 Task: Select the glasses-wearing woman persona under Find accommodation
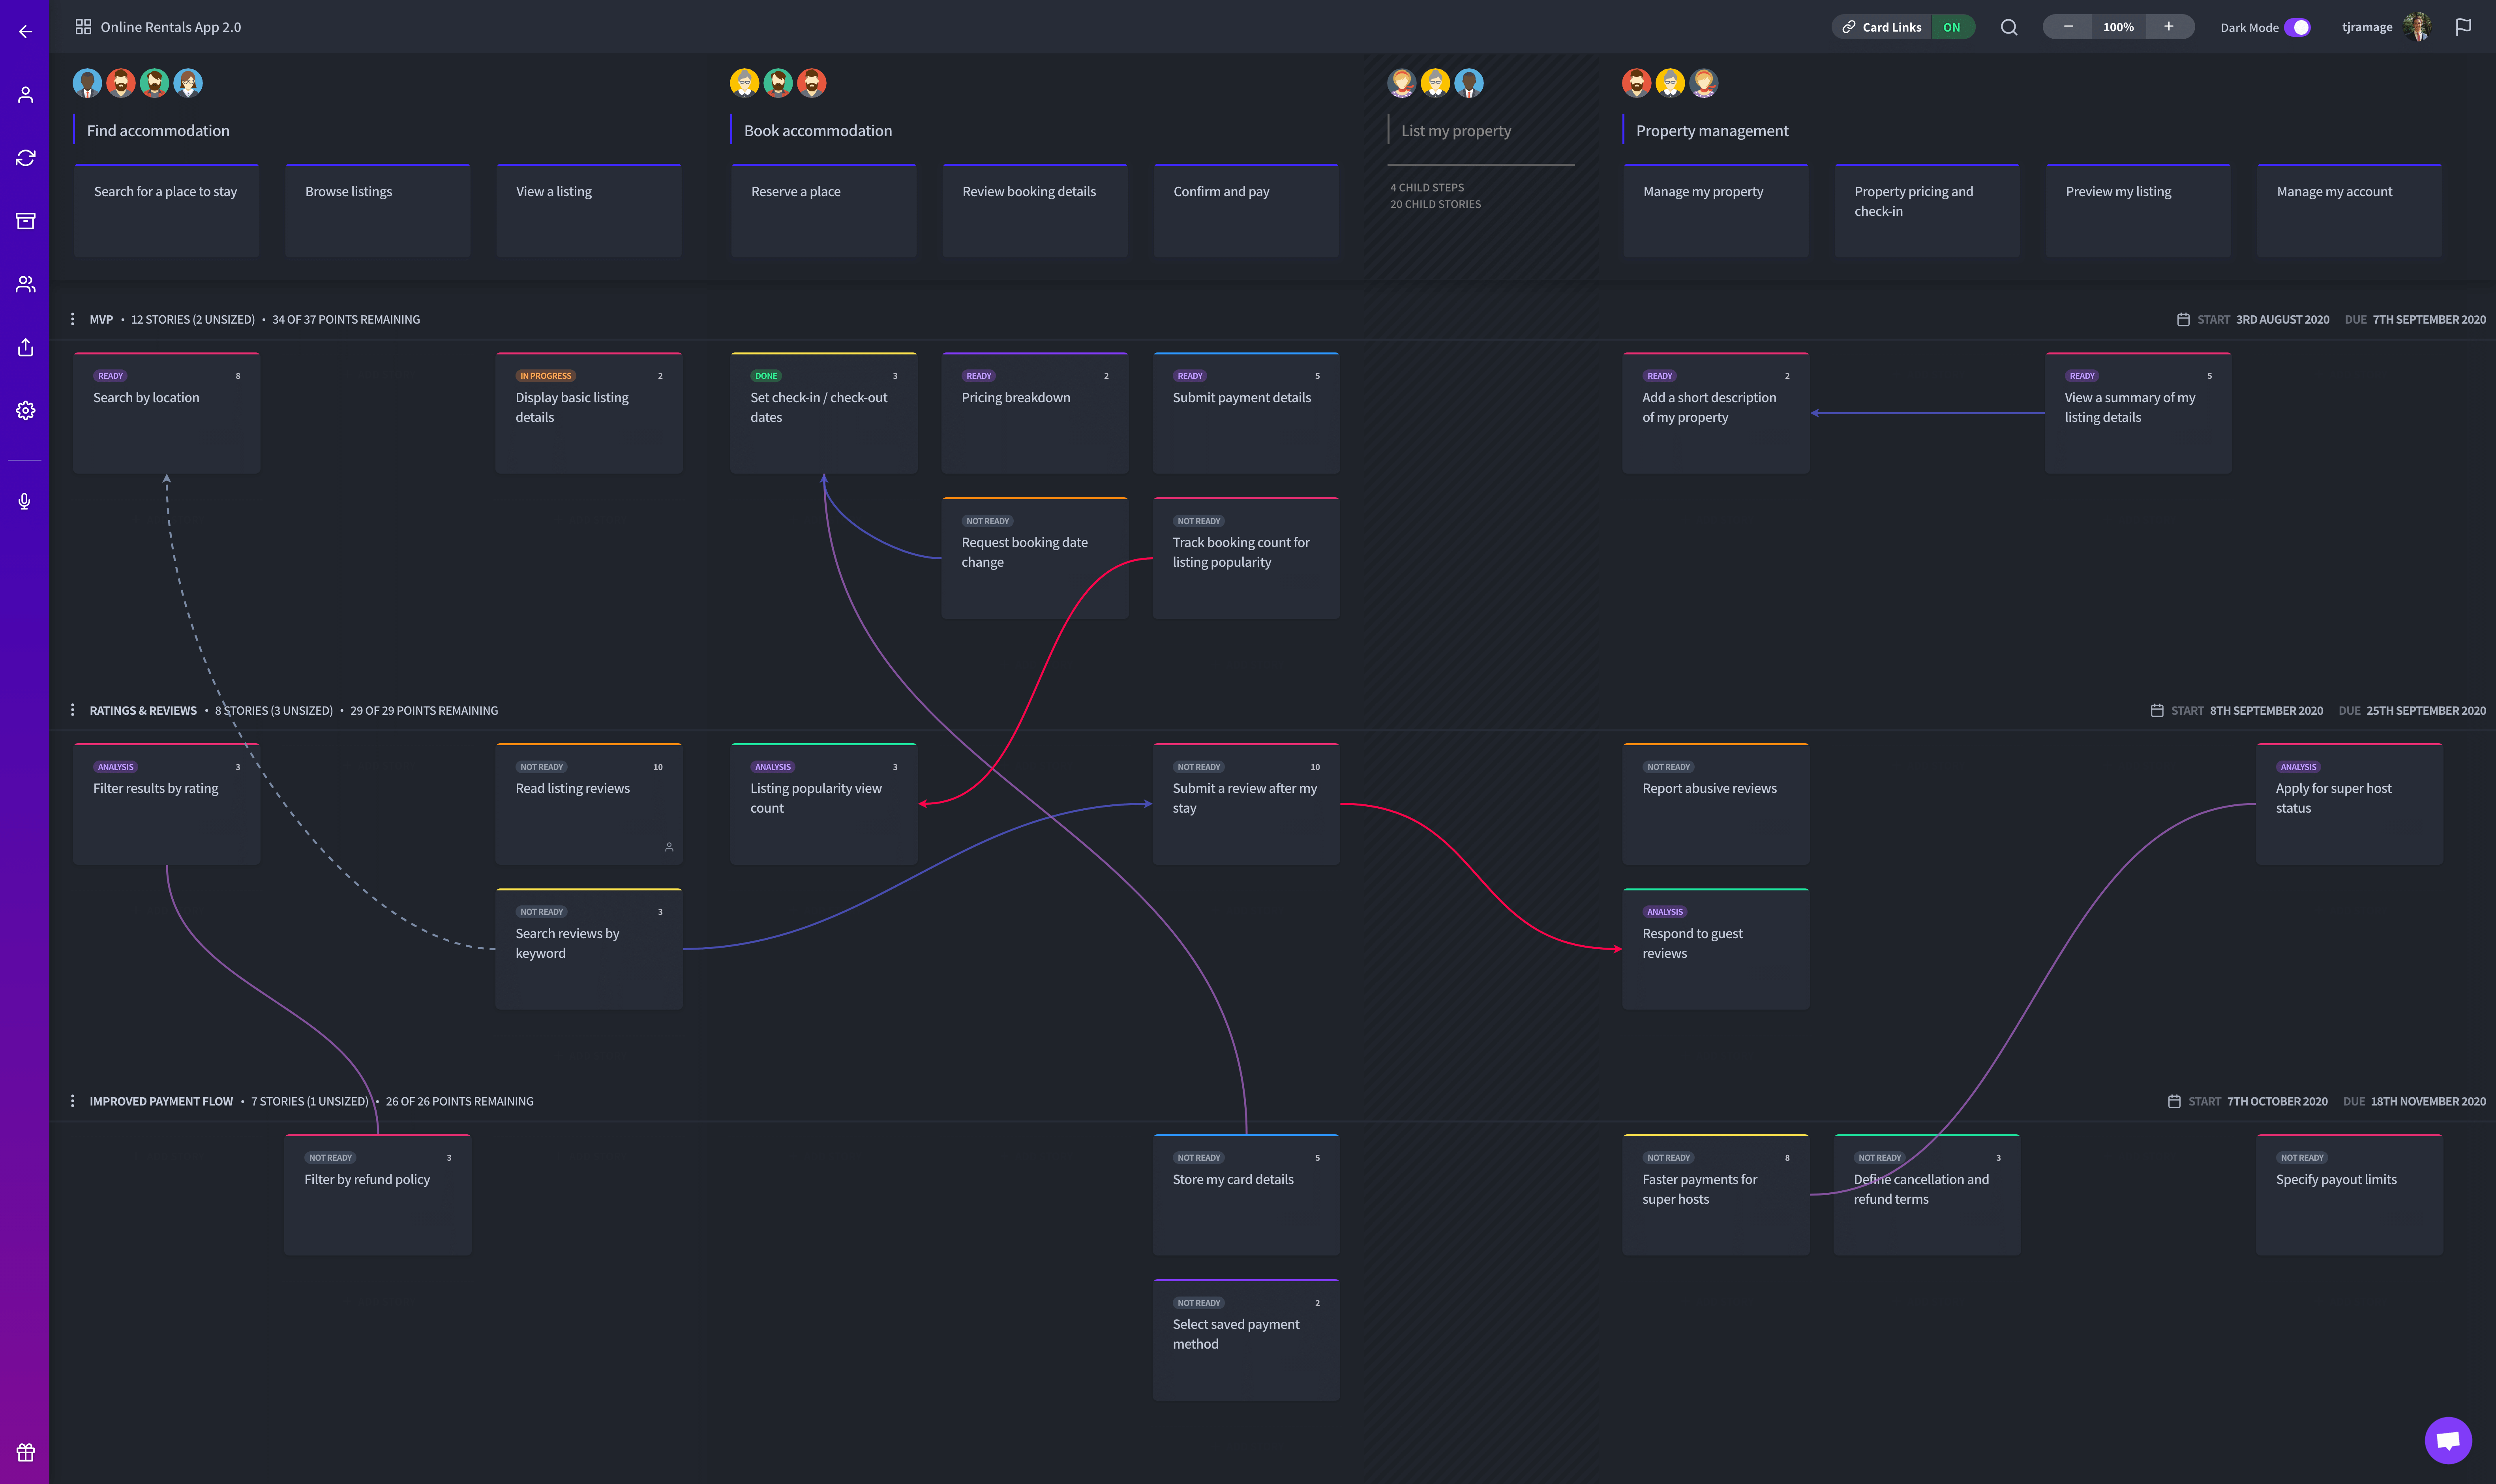point(188,83)
